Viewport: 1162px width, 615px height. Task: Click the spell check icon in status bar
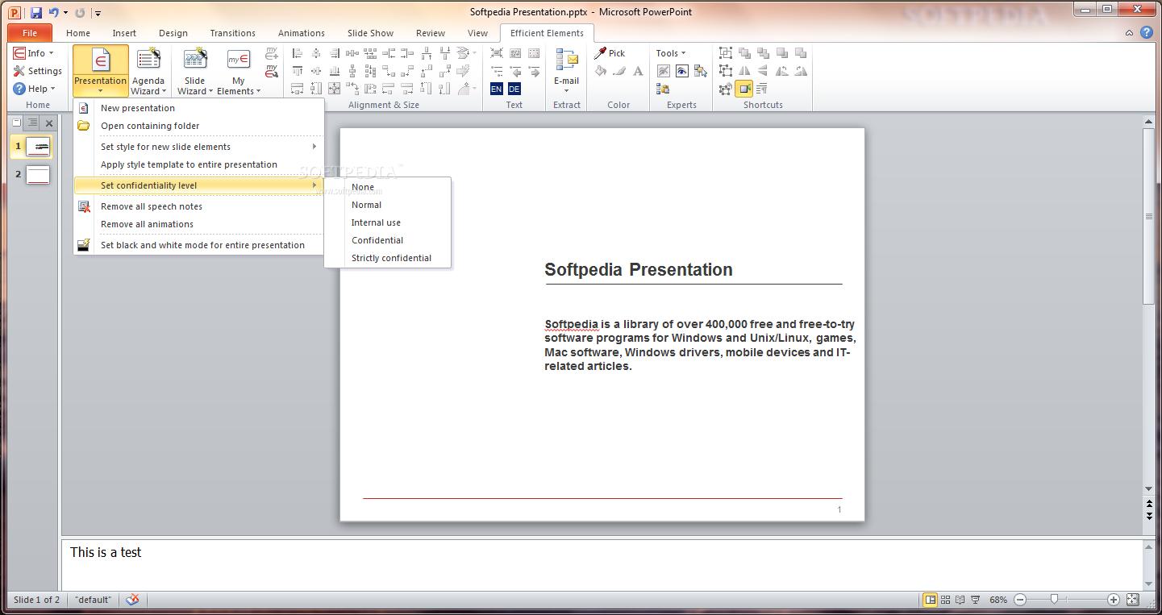click(x=133, y=600)
